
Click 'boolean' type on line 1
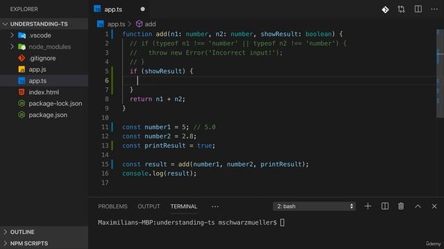pos(318,34)
